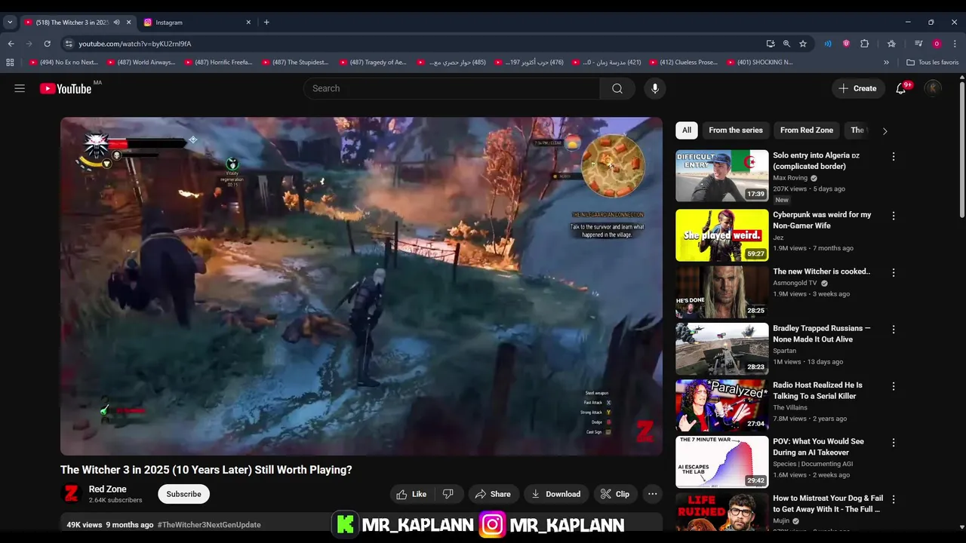Download the video

point(556,494)
